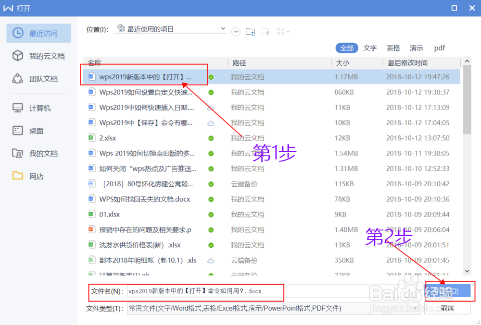The image size is (481, 325).
Task: Expand the 文件类型 file type dropdown
Action: (416, 308)
